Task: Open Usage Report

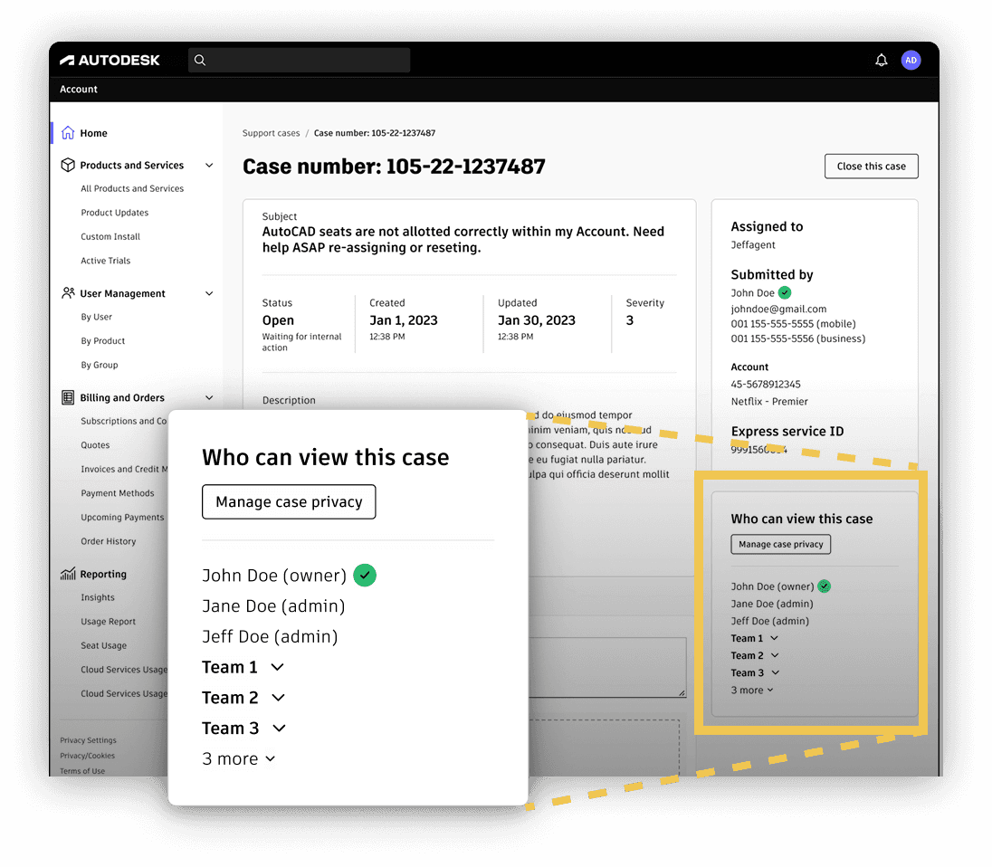Action: tap(109, 622)
